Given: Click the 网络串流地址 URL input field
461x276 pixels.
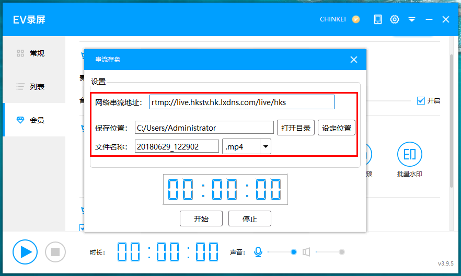Looking at the screenshot, I should pos(241,102).
